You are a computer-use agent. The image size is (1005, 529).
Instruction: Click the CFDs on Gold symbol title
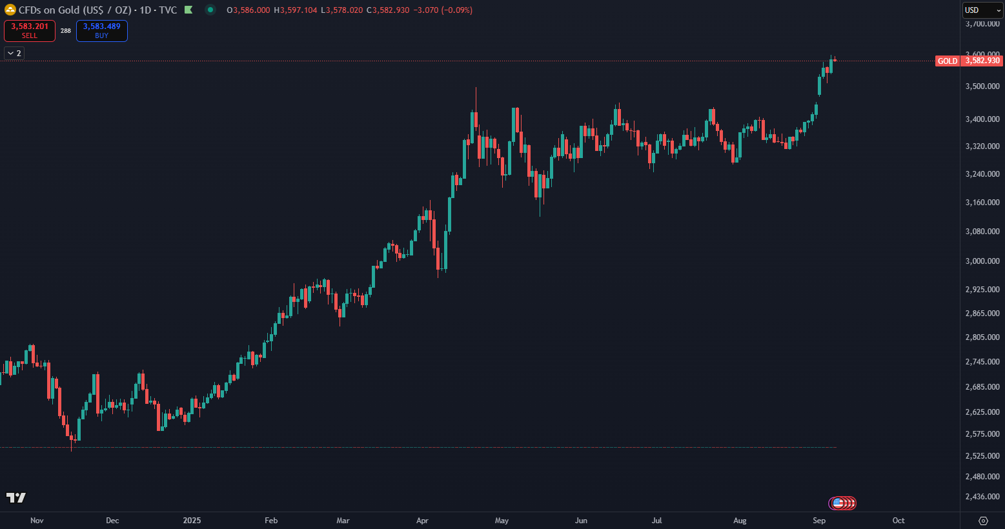[74, 10]
